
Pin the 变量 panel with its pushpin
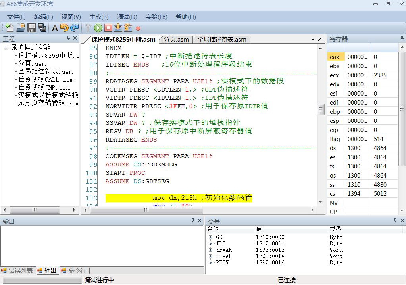pos(395,221)
